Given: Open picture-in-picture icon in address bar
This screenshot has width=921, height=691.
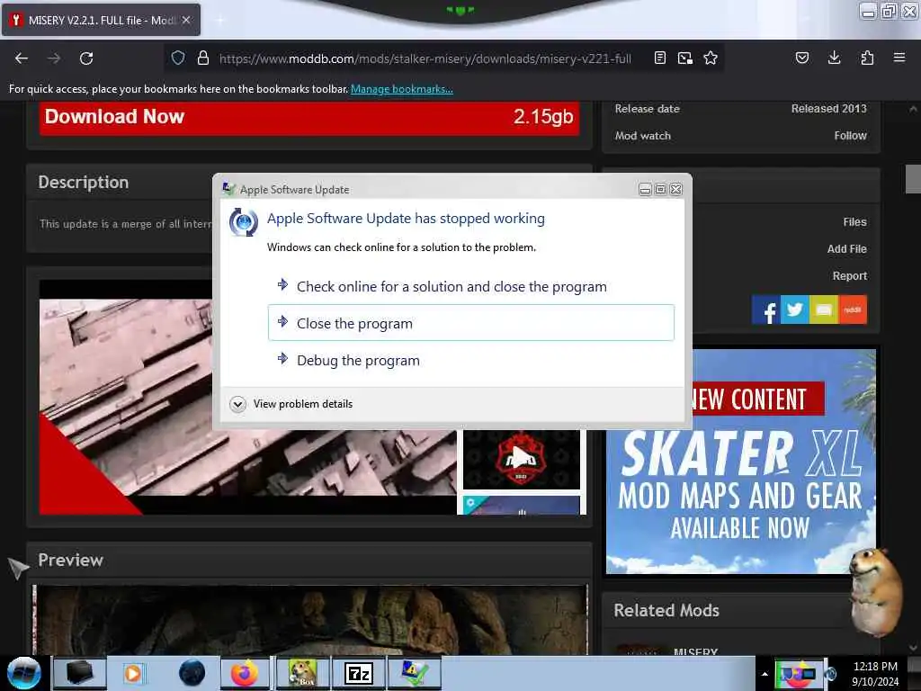Looking at the screenshot, I should click(x=684, y=58).
